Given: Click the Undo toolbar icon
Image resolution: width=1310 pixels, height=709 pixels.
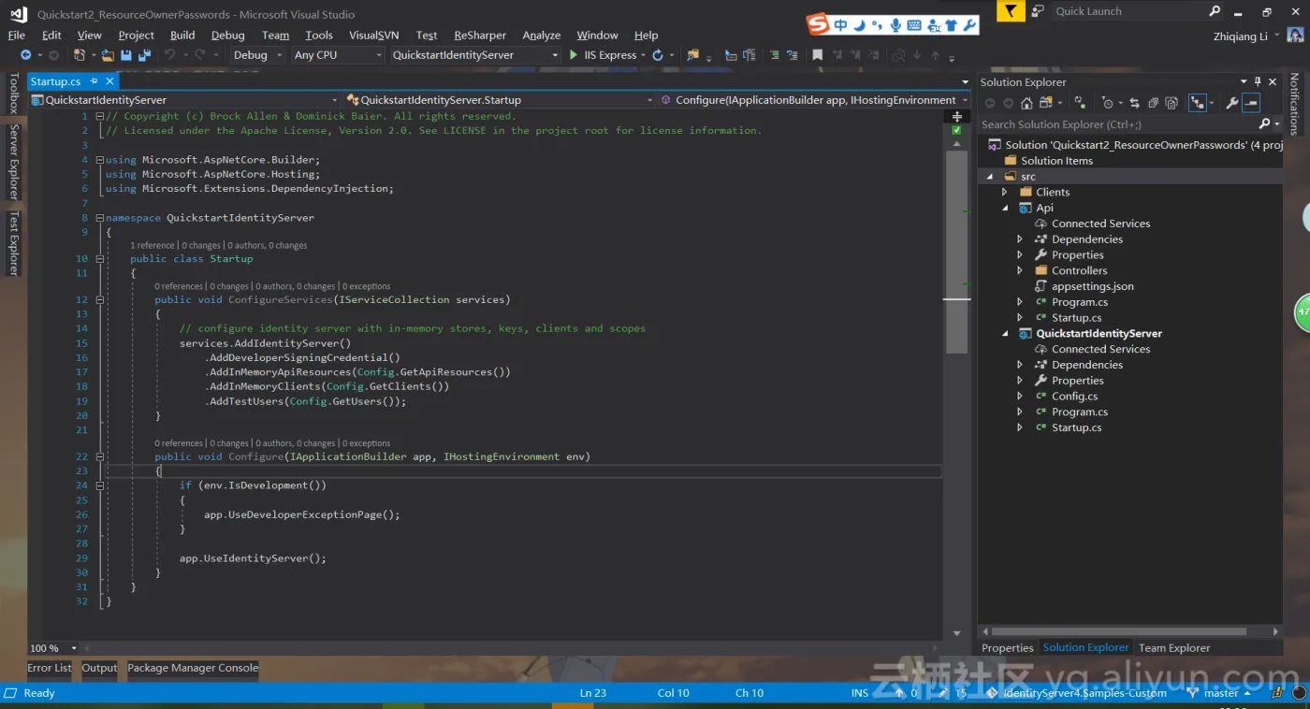Looking at the screenshot, I should pyautogui.click(x=170, y=55).
